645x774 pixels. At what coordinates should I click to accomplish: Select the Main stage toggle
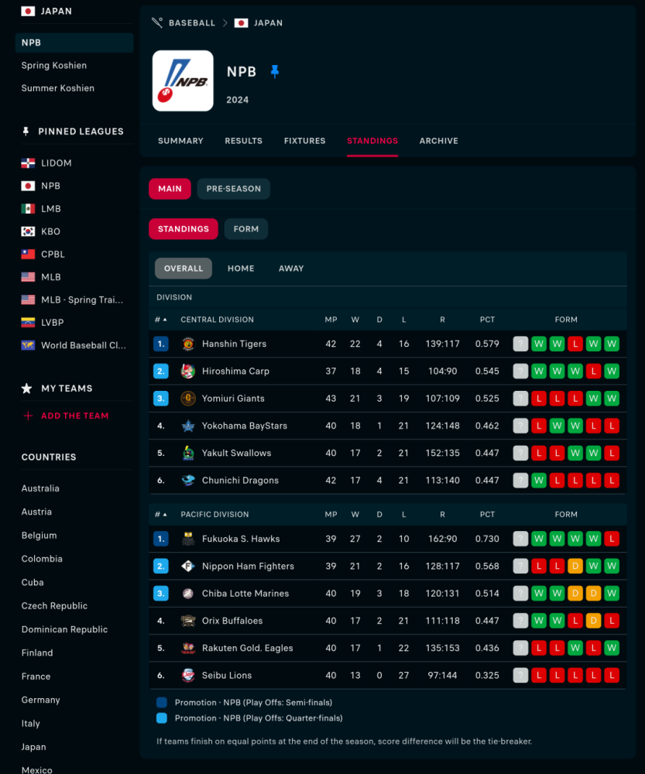[x=170, y=189]
